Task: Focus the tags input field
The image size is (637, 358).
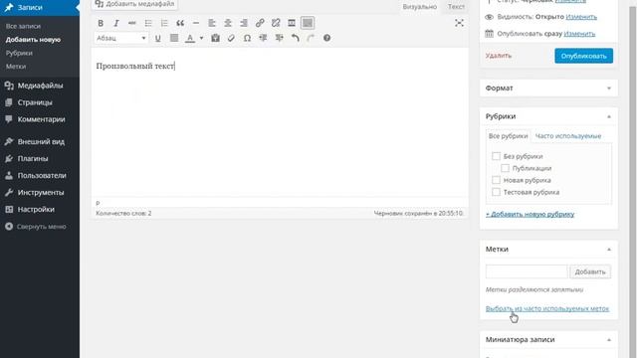Action: tap(527, 271)
